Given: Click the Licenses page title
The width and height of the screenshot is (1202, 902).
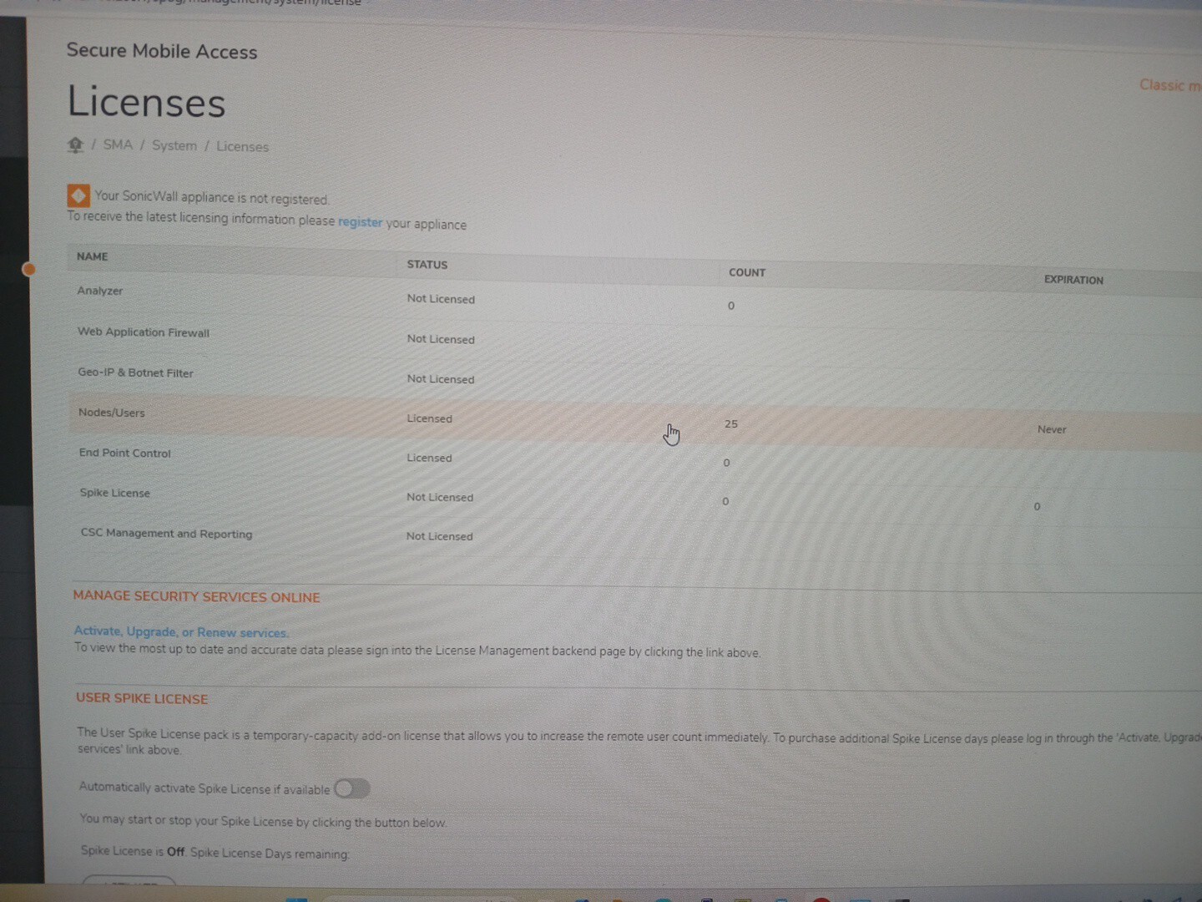Looking at the screenshot, I should click(x=146, y=102).
